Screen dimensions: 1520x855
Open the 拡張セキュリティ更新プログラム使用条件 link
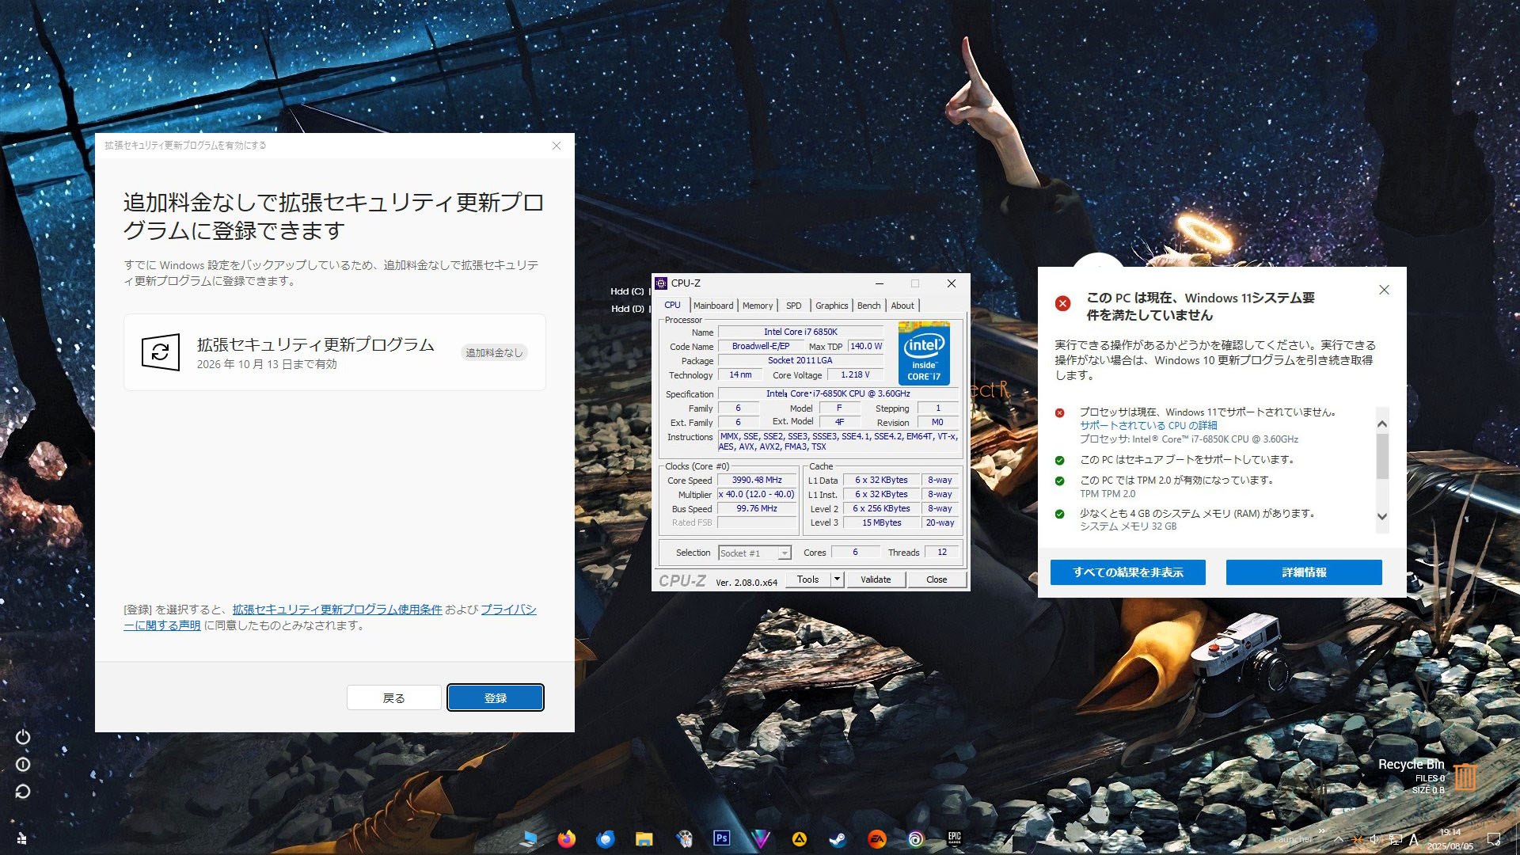click(x=337, y=610)
